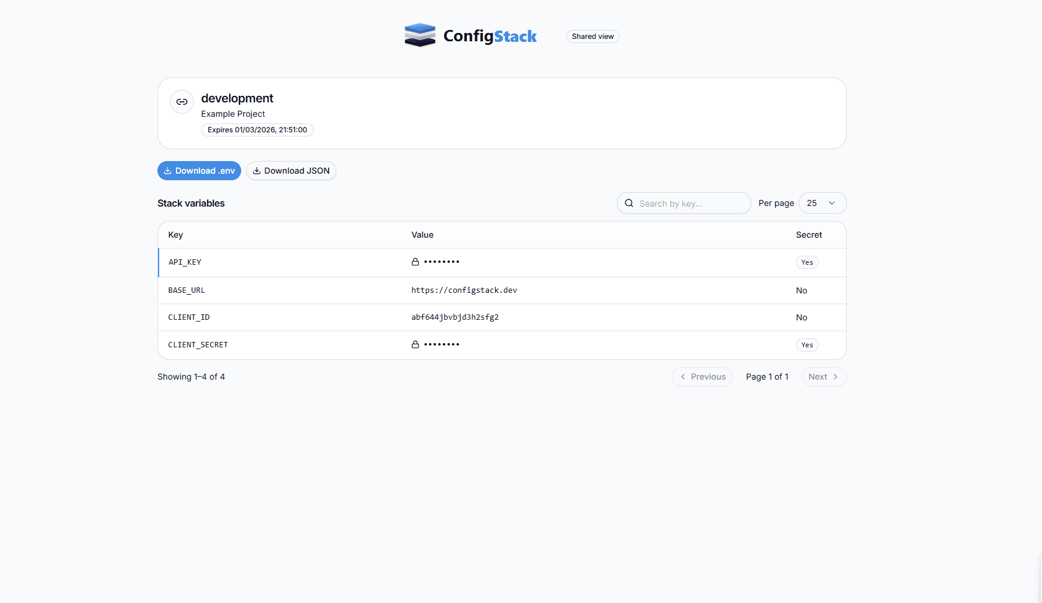
Task: Click the Yes secret badge for API_KEY
Action: coord(807,262)
